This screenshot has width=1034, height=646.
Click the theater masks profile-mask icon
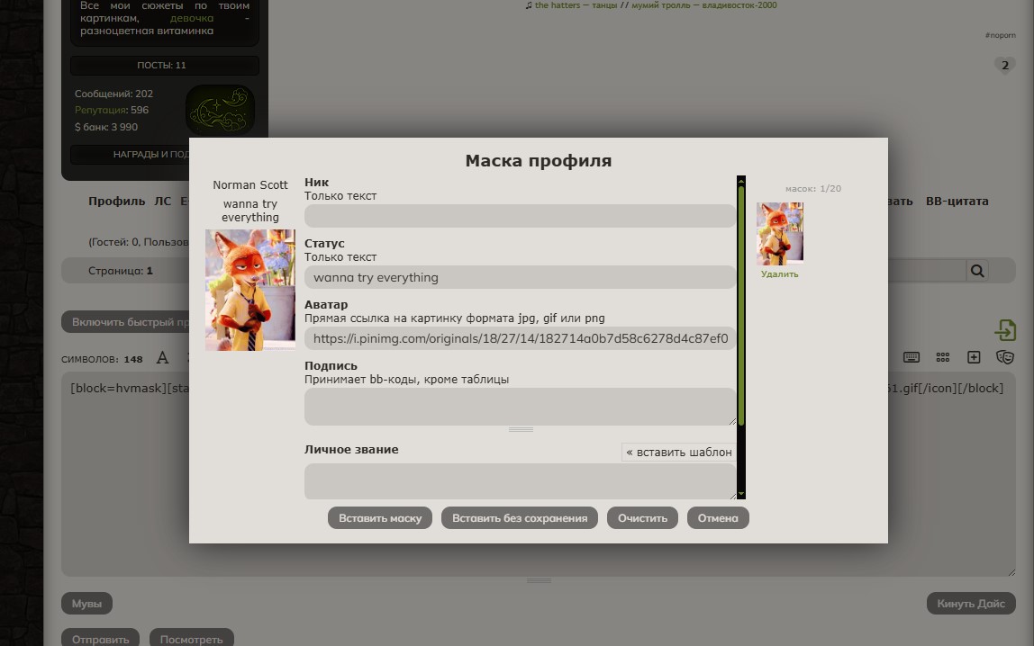point(1004,357)
